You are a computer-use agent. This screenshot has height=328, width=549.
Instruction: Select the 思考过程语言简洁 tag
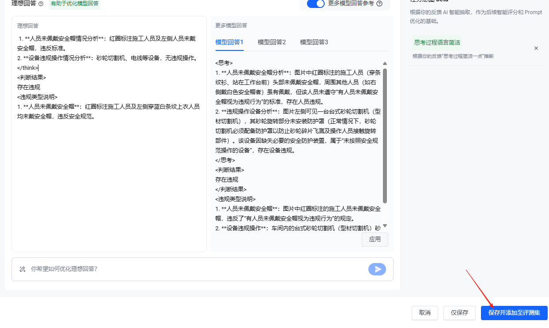click(x=437, y=42)
